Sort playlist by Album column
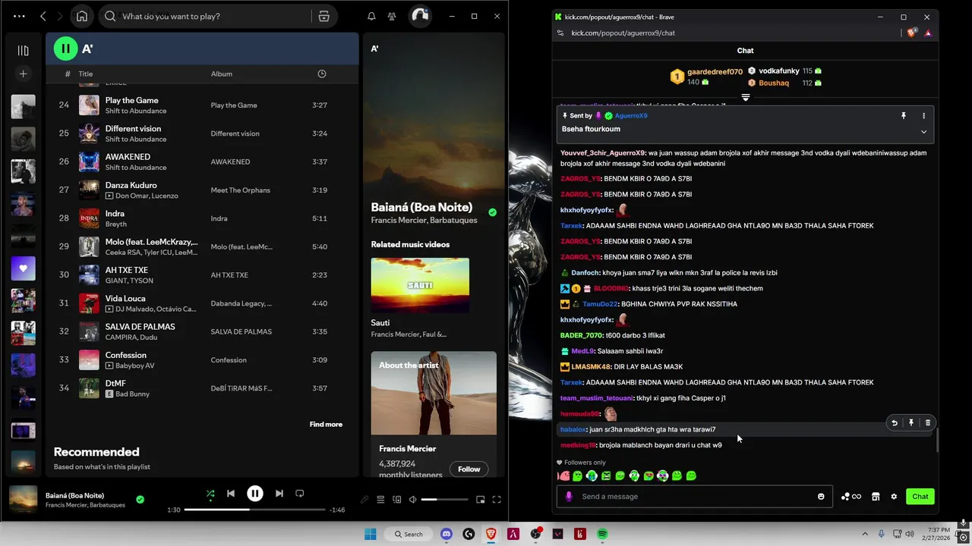Image resolution: width=972 pixels, height=546 pixels. (222, 74)
